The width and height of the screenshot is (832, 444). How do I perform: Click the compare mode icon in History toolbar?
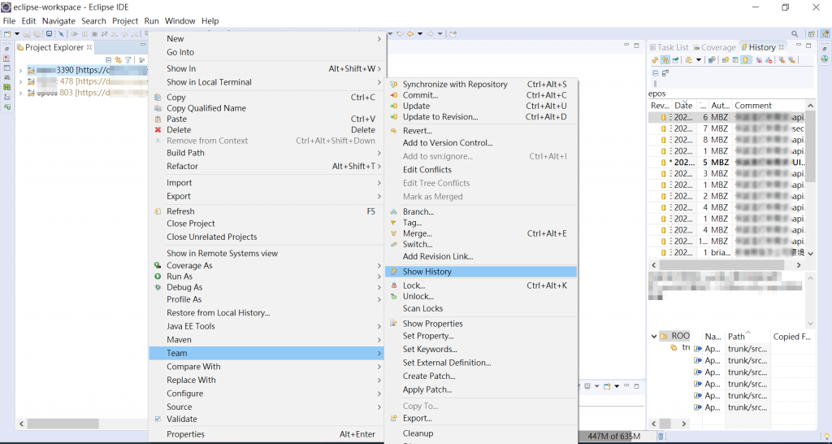[712, 60]
